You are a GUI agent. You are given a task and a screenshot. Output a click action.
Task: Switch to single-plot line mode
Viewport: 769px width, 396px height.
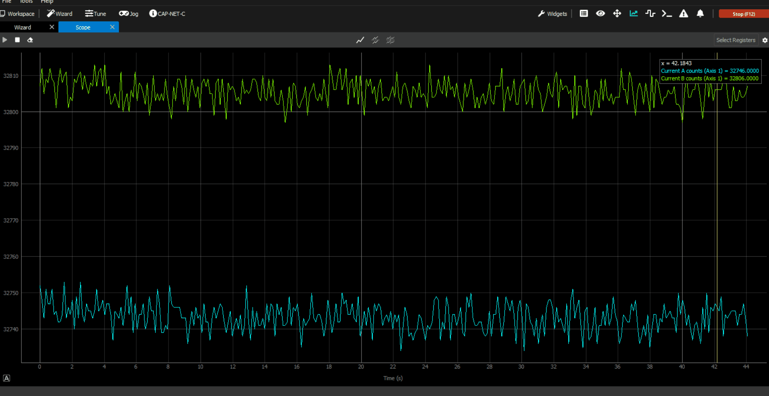pos(360,40)
